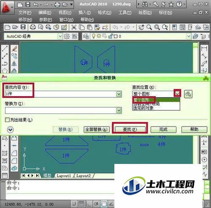Click the 完成 button
Viewport: 211px width, 208px height.
pos(163,130)
